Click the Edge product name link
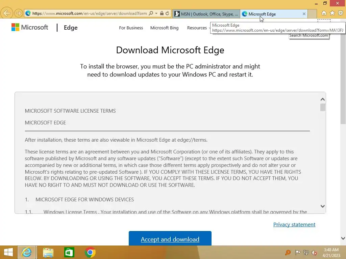This screenshot has width=346, height=259. pyautogui.click(x=71, y=28)
